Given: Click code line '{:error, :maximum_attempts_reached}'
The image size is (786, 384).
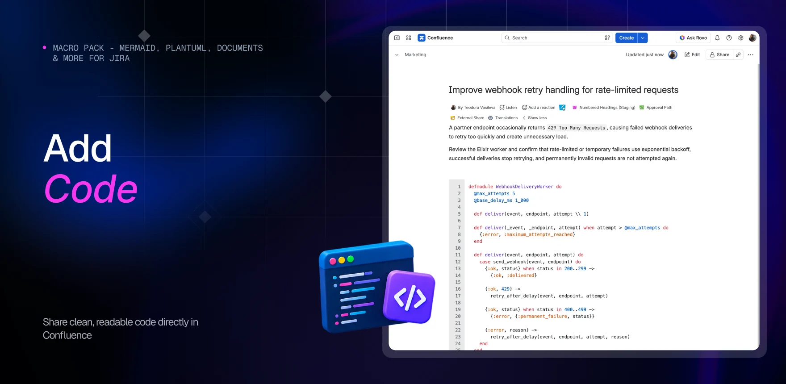Looking at the screenshot, I should pyautogui.click(x=527, y=234).
